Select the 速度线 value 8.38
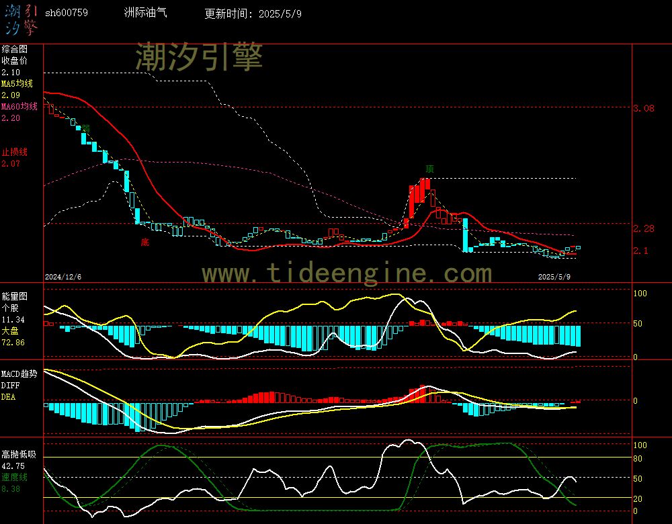 (x=11, y=489)
